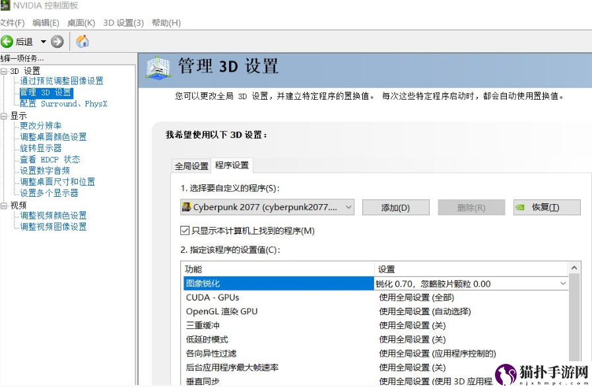Collapse the 显示 tree node
Viewport: 592px width, 387px height.
pyautogui.click(x=4, y=116)
